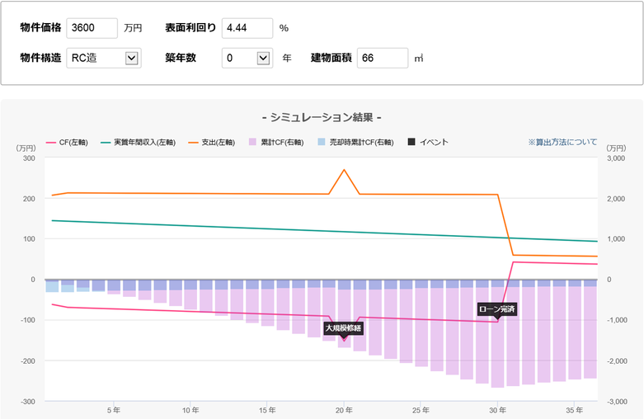The image size is (644, 419).
Task: Click the 物件構造 dropdown arrow icon
Action: [131, 58]
